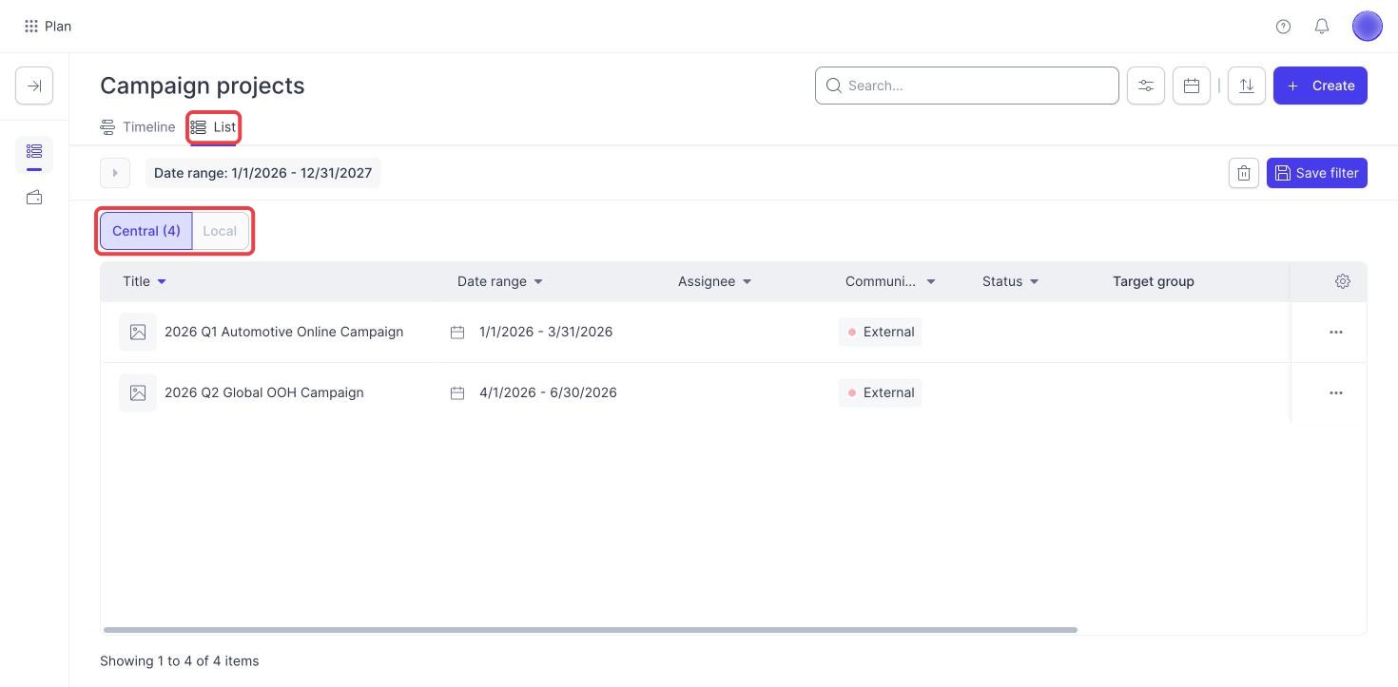
Task: Open more options for Q2 Global OOH campaign
Action: tap(1336, 392)
